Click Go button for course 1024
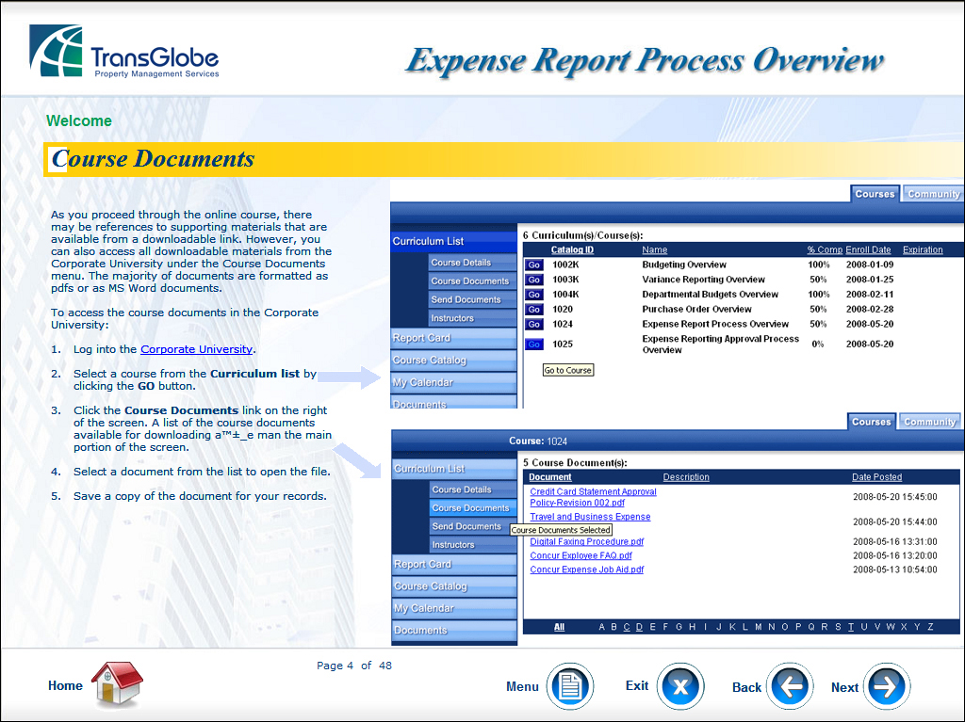 (x=534, y=324)
